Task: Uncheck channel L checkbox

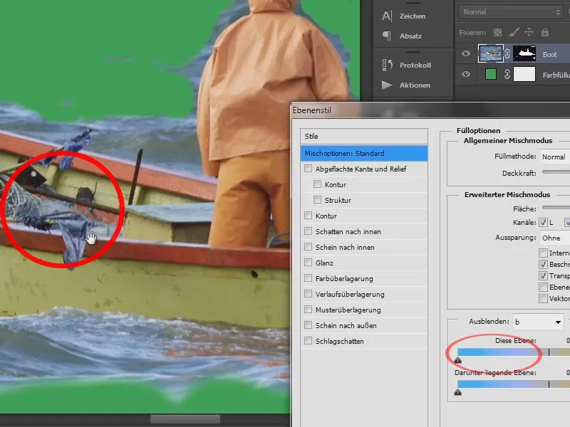Action: click(x=543, y=222)
